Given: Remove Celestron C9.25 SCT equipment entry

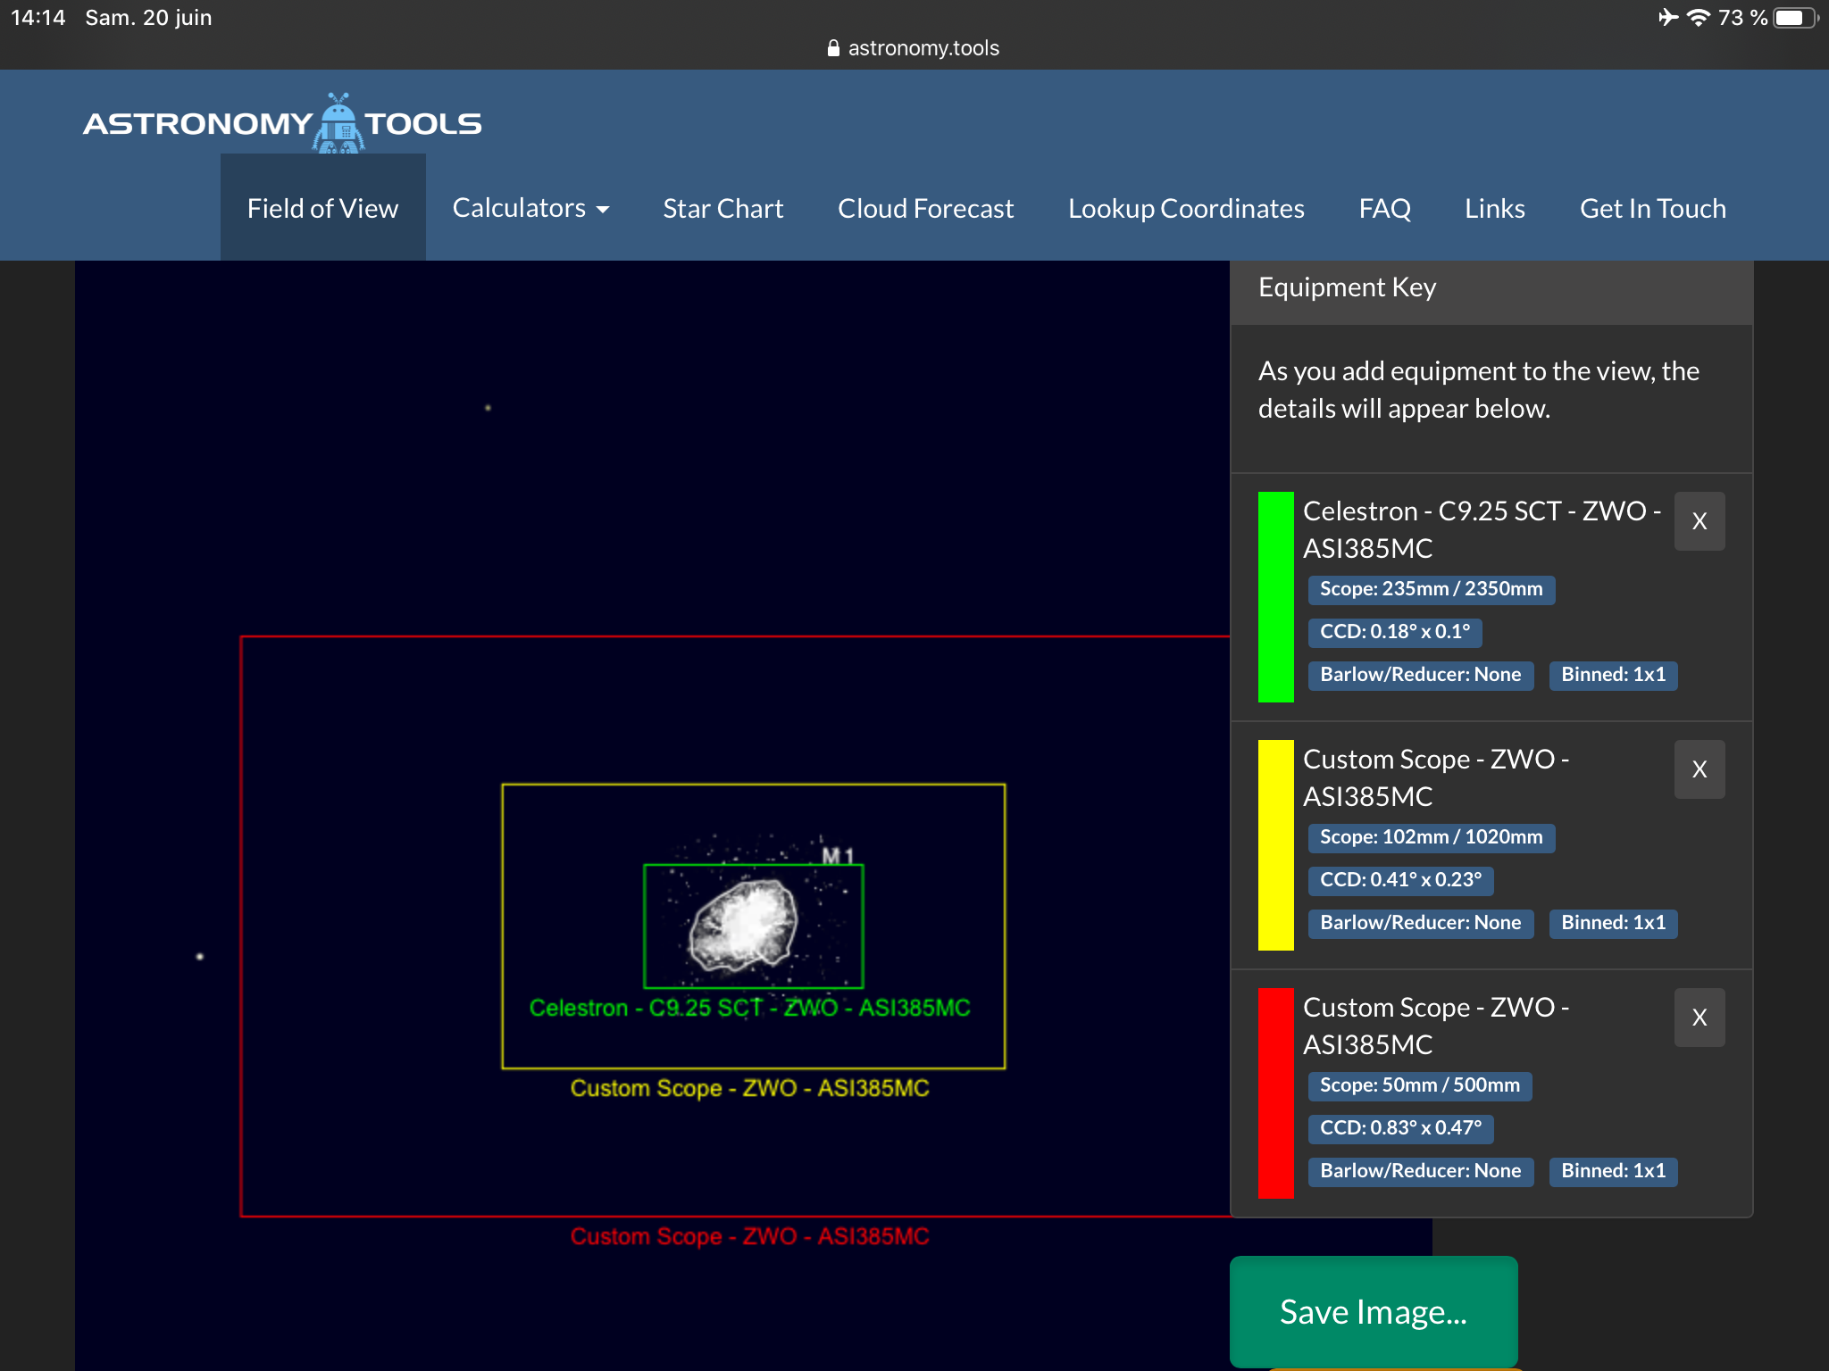Looking at the screenshot, I should pyautogui.click(x=1700, y=521).
